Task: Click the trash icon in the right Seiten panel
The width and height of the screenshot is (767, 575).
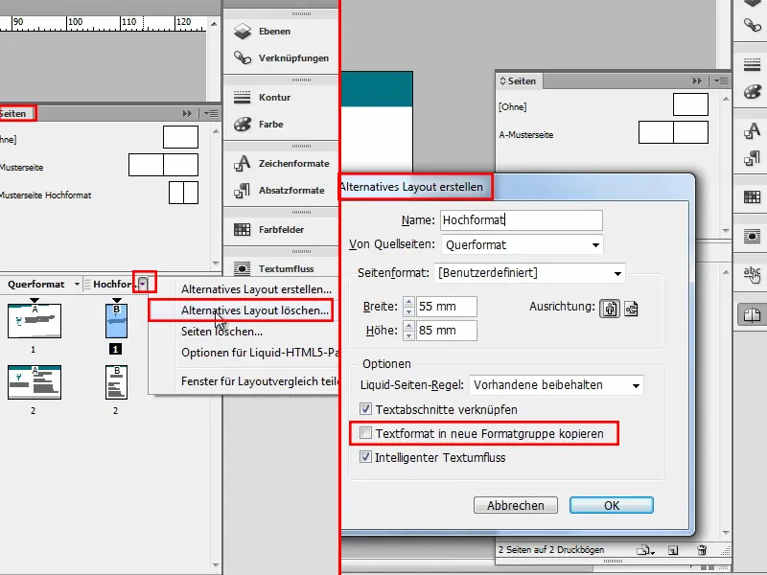Action: tap(702, 550)
